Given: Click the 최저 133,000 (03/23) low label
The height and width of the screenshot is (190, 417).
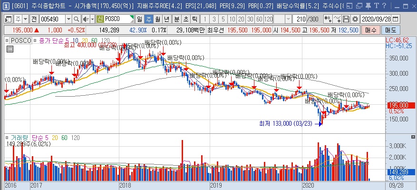Looking at the screenshot, I should click(x=286, y=123).
